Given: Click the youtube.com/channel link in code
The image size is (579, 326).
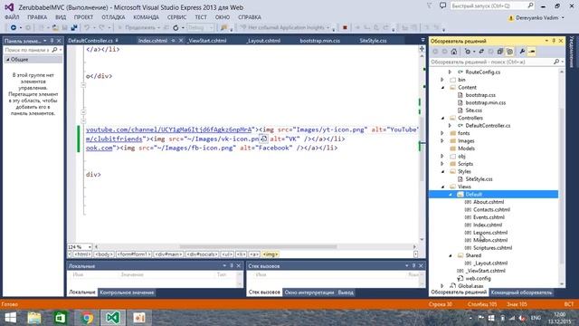Looking at the screenshot, I should (x=168, y=129).
